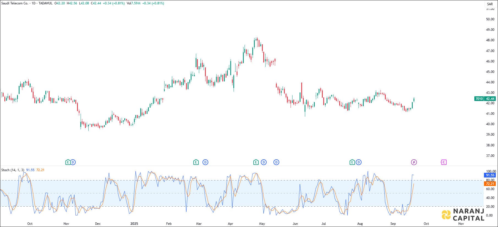
Task: Click the Feb label on time axis
Action: [x=169, y=224]
